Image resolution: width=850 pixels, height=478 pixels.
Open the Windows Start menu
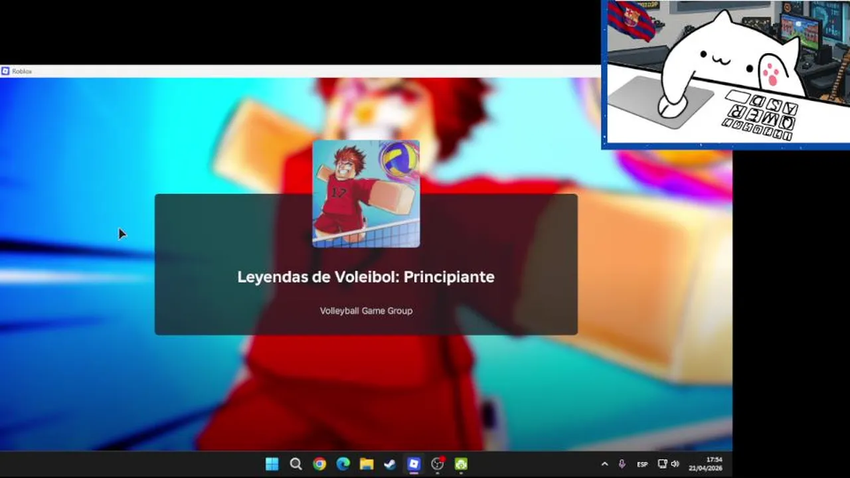coord(272,464)
